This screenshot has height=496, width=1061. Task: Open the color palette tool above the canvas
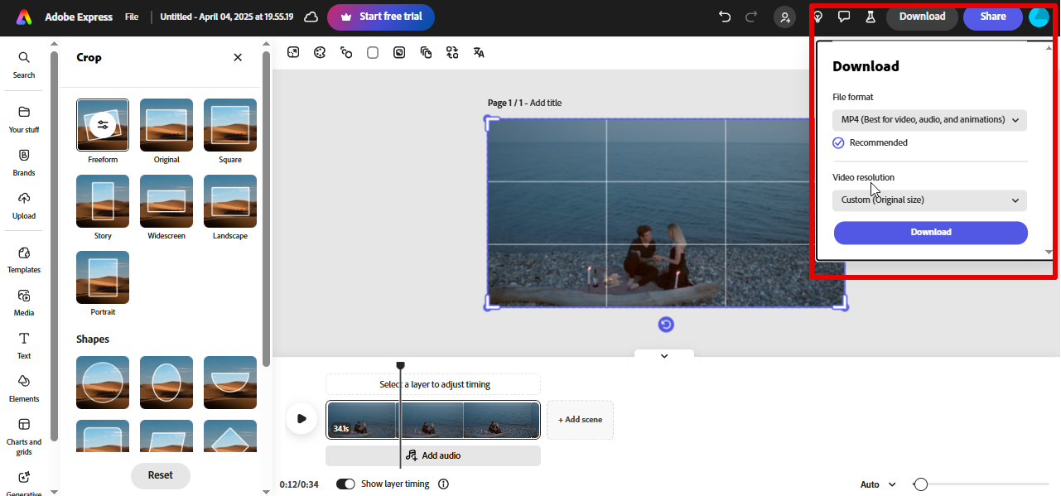click(320, 52)
